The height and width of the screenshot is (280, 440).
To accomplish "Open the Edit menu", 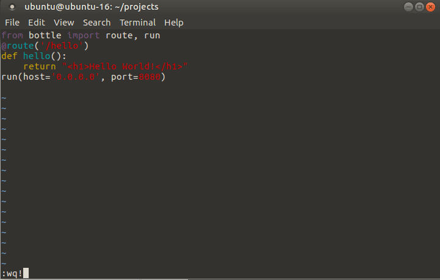I will click(37, 23).
